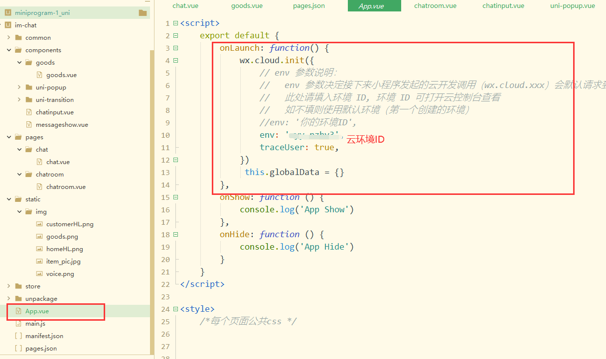Expand the common folder chevron
The height and width of the screenshot is (359, 606).
tap(8, 37)
